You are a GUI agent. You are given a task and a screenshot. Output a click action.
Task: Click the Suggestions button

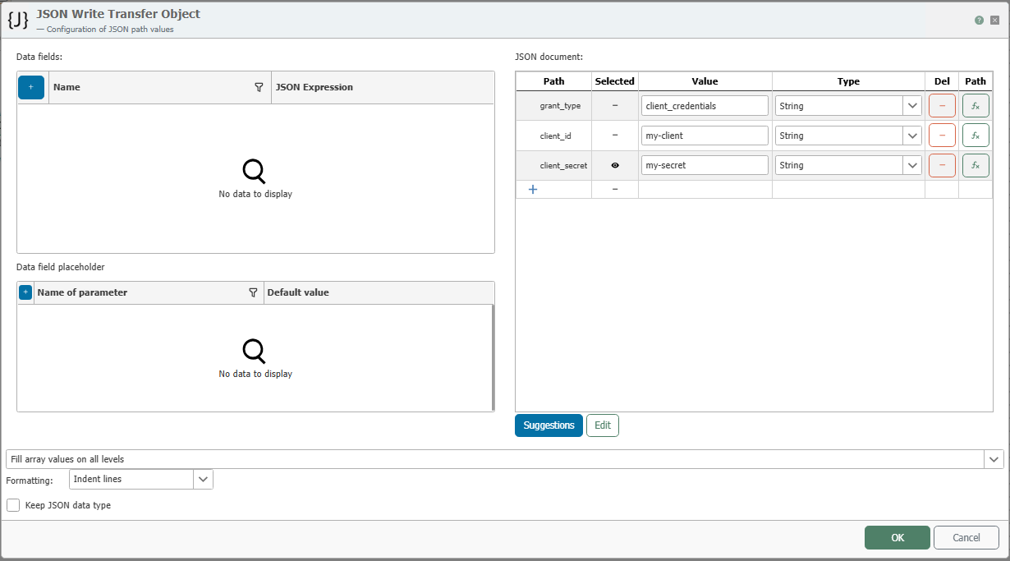pyautogui.click(x=549, y=425)
